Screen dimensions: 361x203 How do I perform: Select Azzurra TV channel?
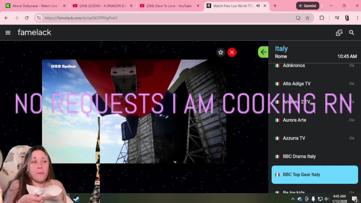pyautogui.click(x=315, y=138)
